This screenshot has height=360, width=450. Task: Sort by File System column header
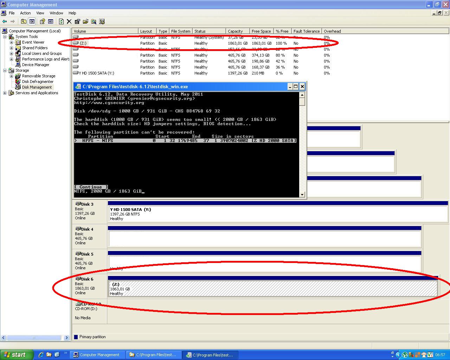[180, 31]
